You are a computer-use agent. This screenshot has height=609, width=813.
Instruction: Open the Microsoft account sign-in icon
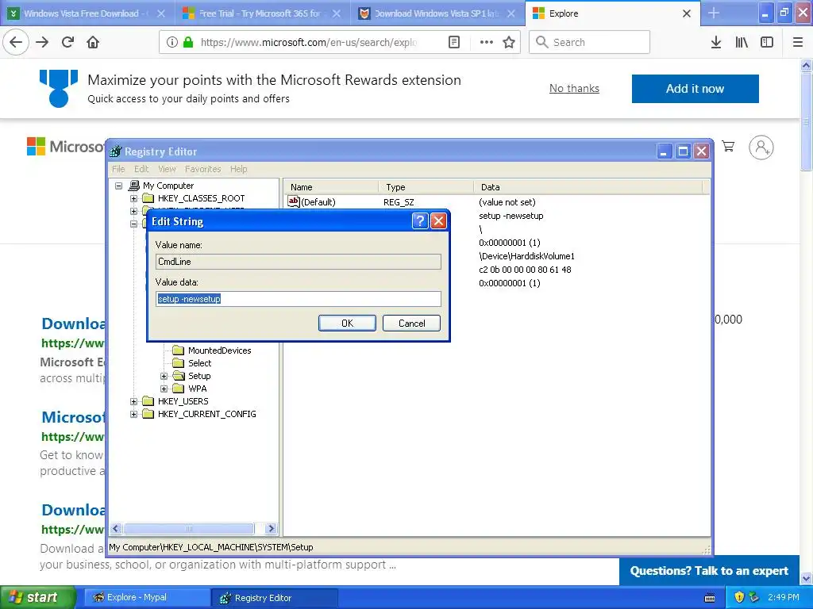pos(761,147)
